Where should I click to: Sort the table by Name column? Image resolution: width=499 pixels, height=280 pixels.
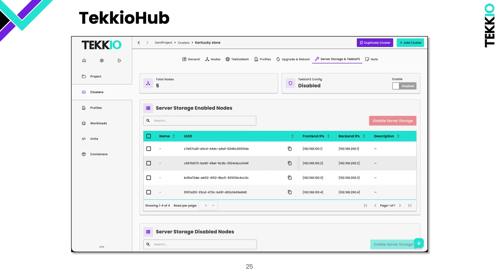click(x=173, y=136)
